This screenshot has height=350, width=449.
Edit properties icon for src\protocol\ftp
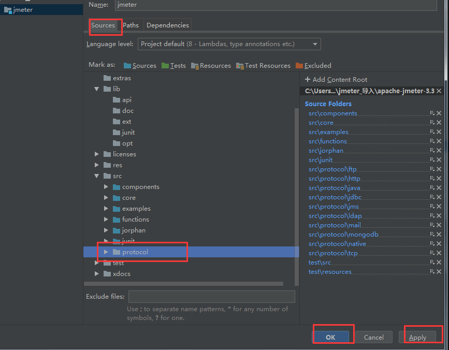tap(432, 169)
